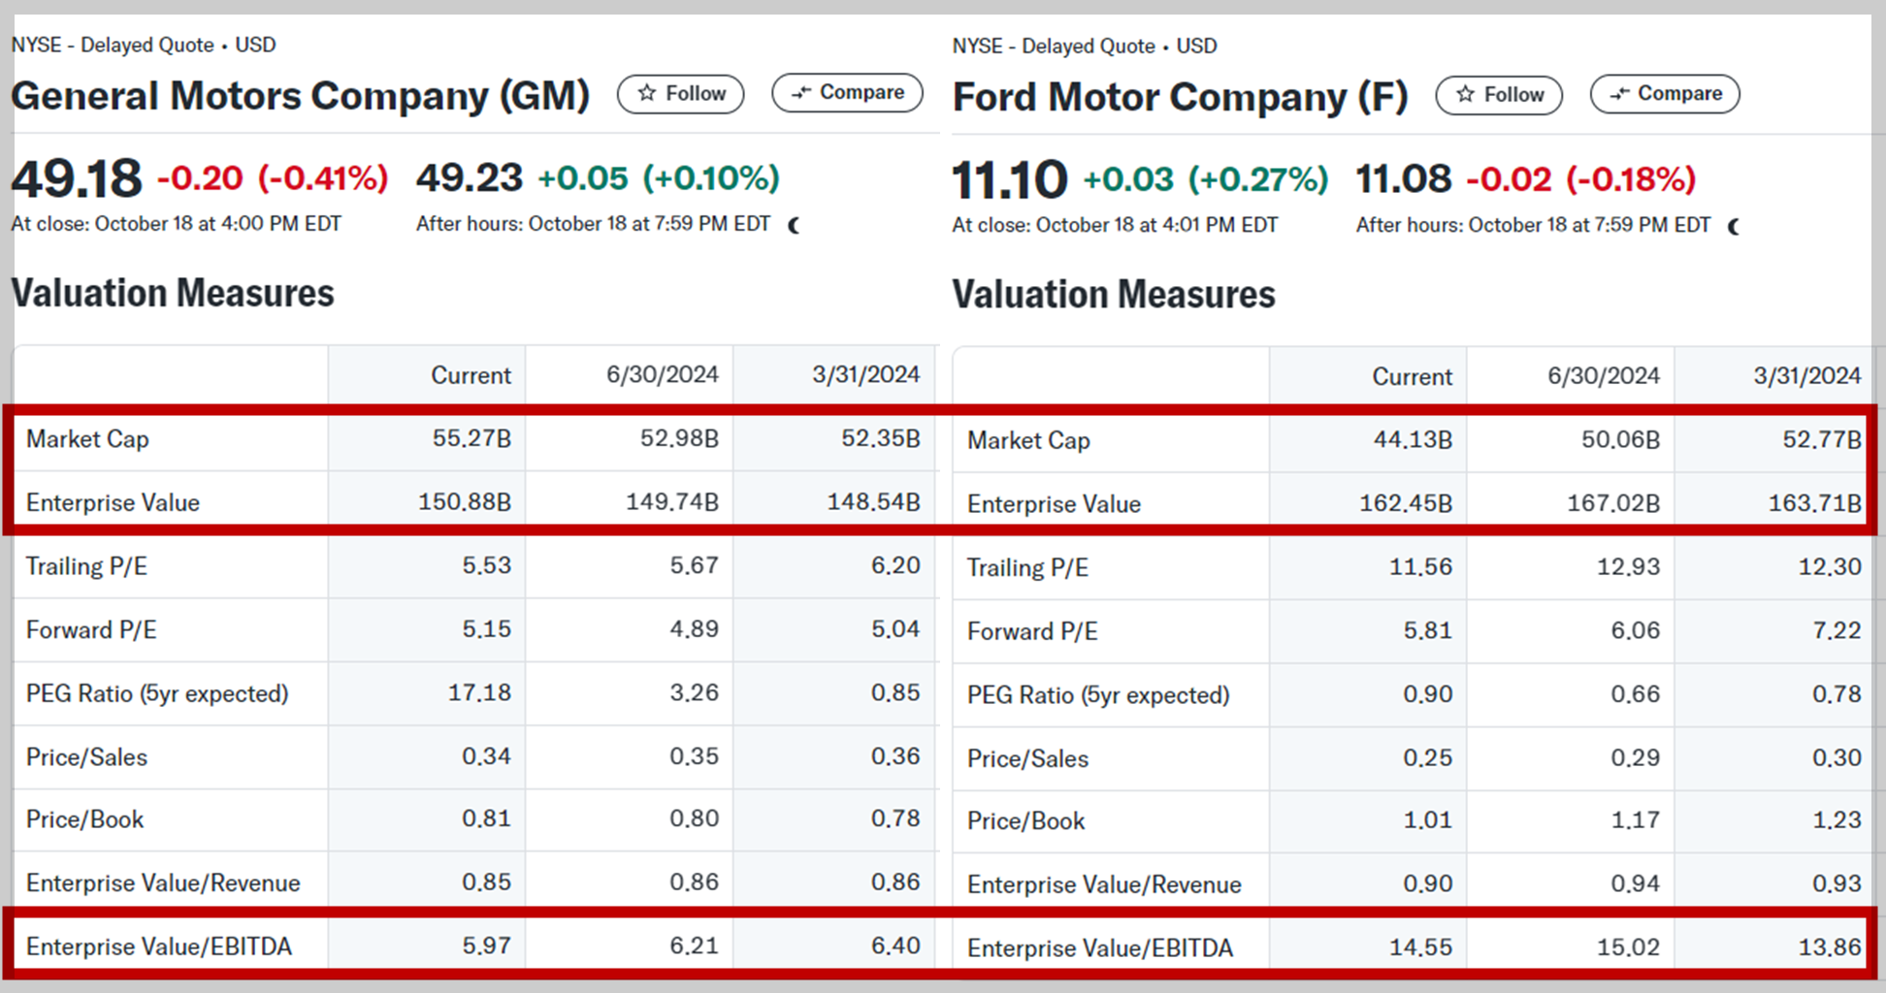Image resolution: width=1886 pixels, height=993 pixels.
Task: Click GM Price/Book row label
Action: tap(84, 819)
